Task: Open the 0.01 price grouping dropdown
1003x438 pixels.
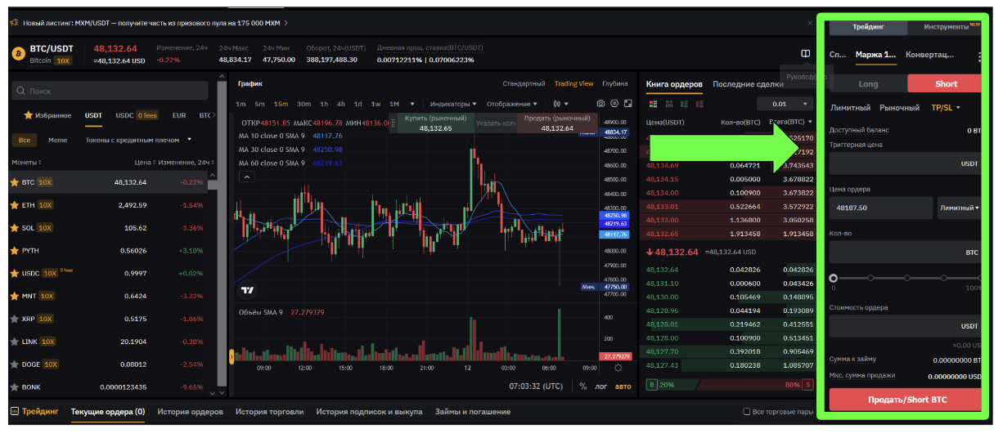Action: tap(785, 104)
